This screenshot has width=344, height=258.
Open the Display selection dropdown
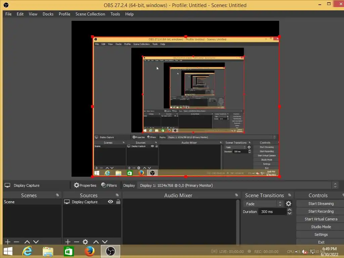238,185
